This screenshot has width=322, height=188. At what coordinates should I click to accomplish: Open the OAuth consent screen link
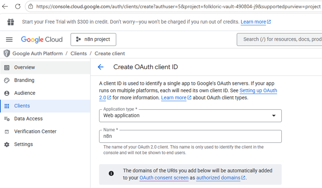pyautogui.click(x=164, y=178)
